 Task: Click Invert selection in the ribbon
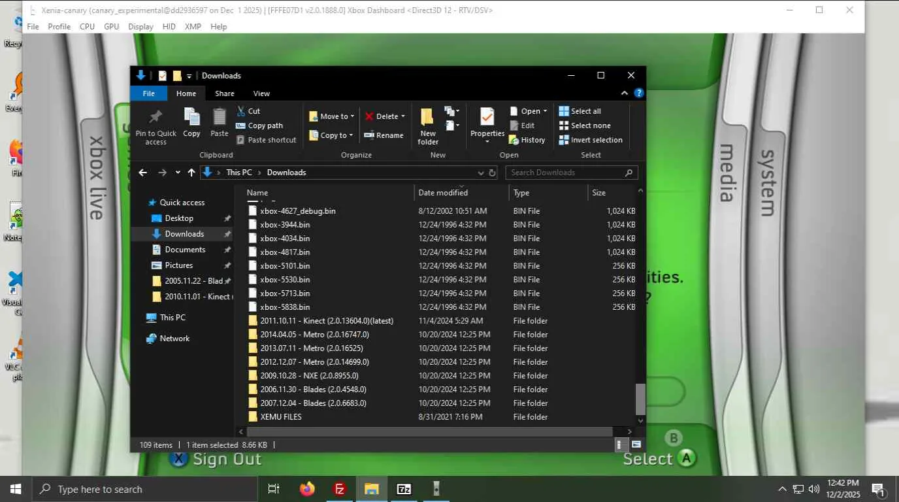591,140
